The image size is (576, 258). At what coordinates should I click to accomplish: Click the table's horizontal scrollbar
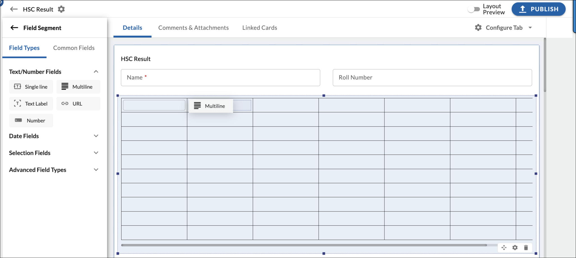[304, 245]
